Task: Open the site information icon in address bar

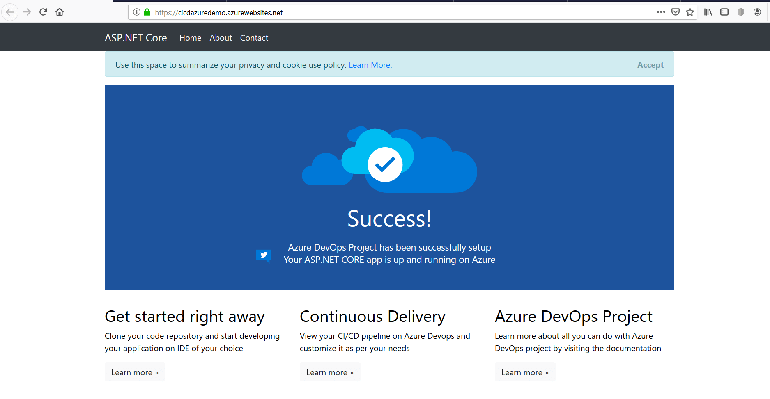Action: point(137,12)
